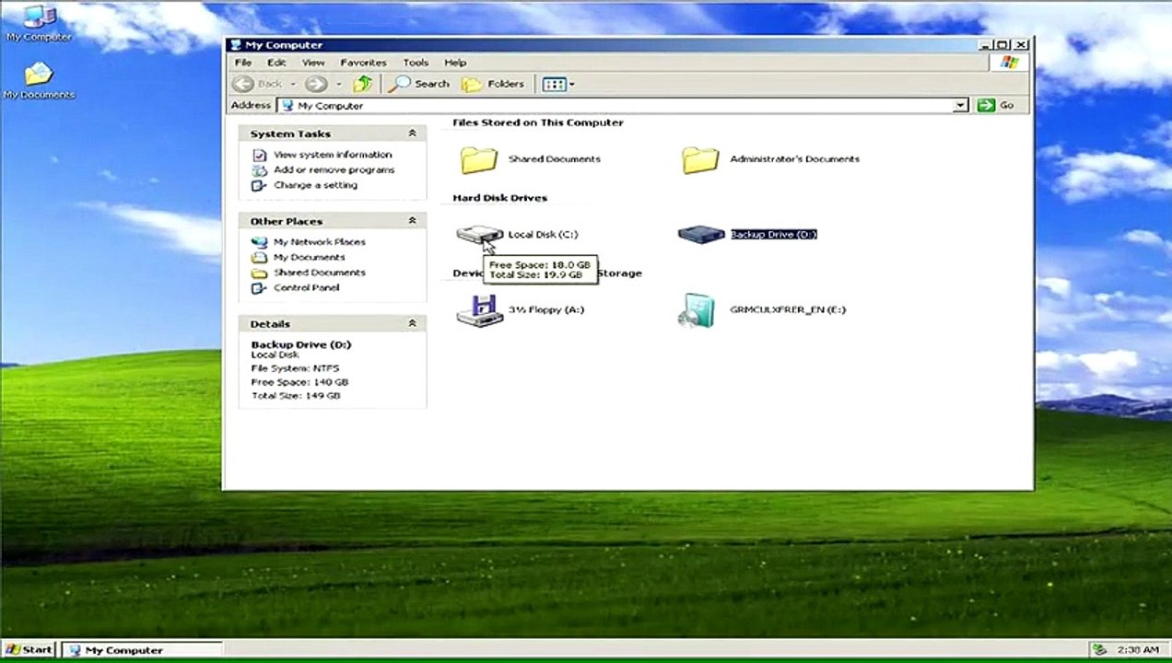Screen dimensions: 1172x663
Task: Open the Tools menu
Action: point(416,63)
